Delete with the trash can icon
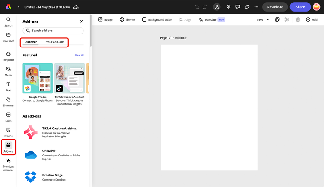Screen dimensions: 324x187 298,19
